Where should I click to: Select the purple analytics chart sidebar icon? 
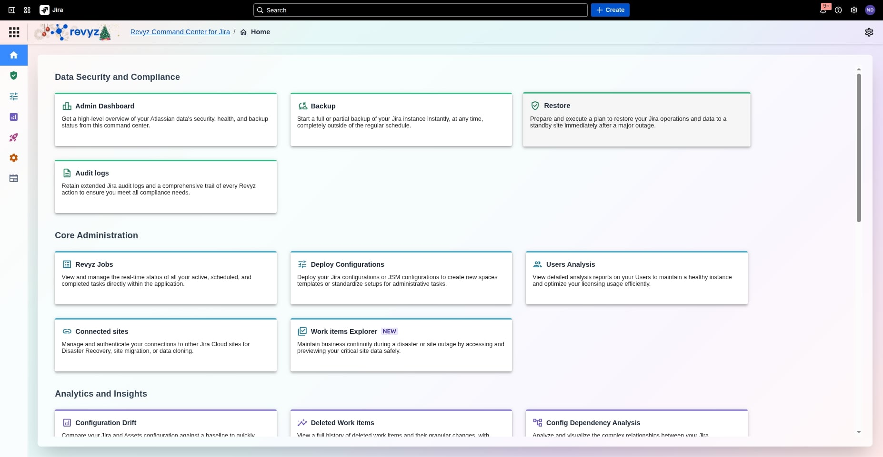(14, 117)
